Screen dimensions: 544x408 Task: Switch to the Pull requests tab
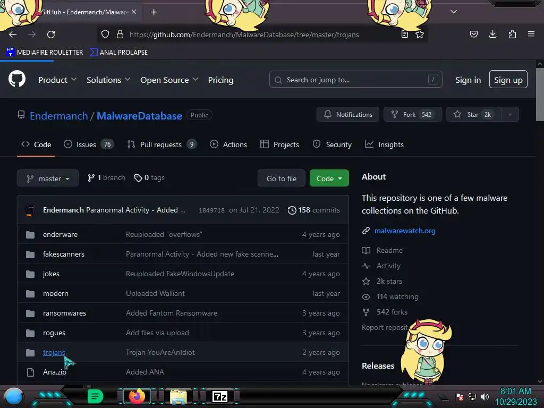162,144
